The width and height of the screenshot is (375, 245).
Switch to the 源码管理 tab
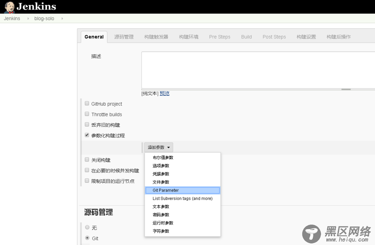click(x=124, y=37)
